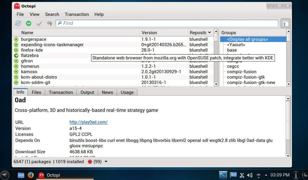Click the info notifications tray icon

point(296,175)
